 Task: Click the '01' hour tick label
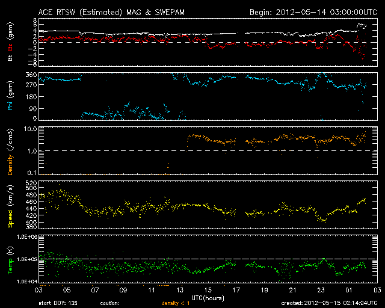click(x=350, y=290)
